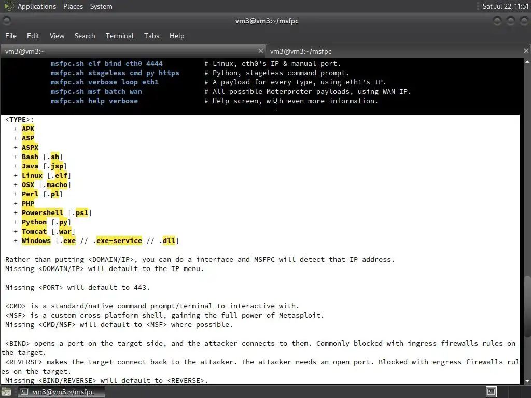This screenshot has width=531, height=398.
Task: Click the ASP type entry
Action: pos(28,138)
